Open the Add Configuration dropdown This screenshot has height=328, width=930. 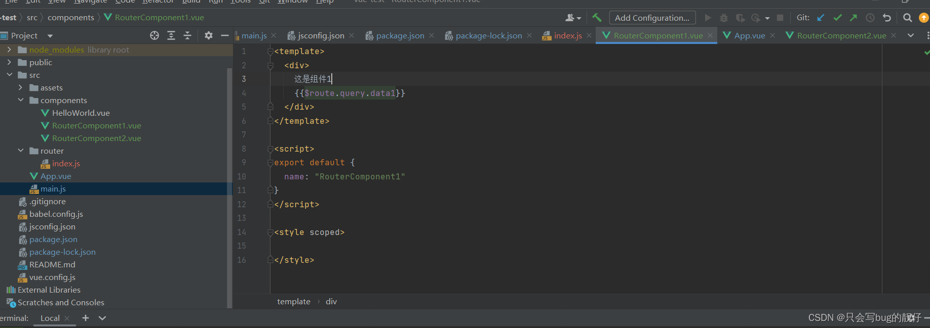pos(652,18)
